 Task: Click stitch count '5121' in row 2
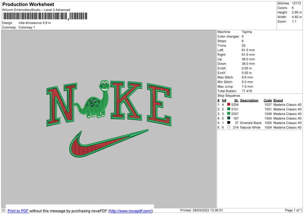235,110
